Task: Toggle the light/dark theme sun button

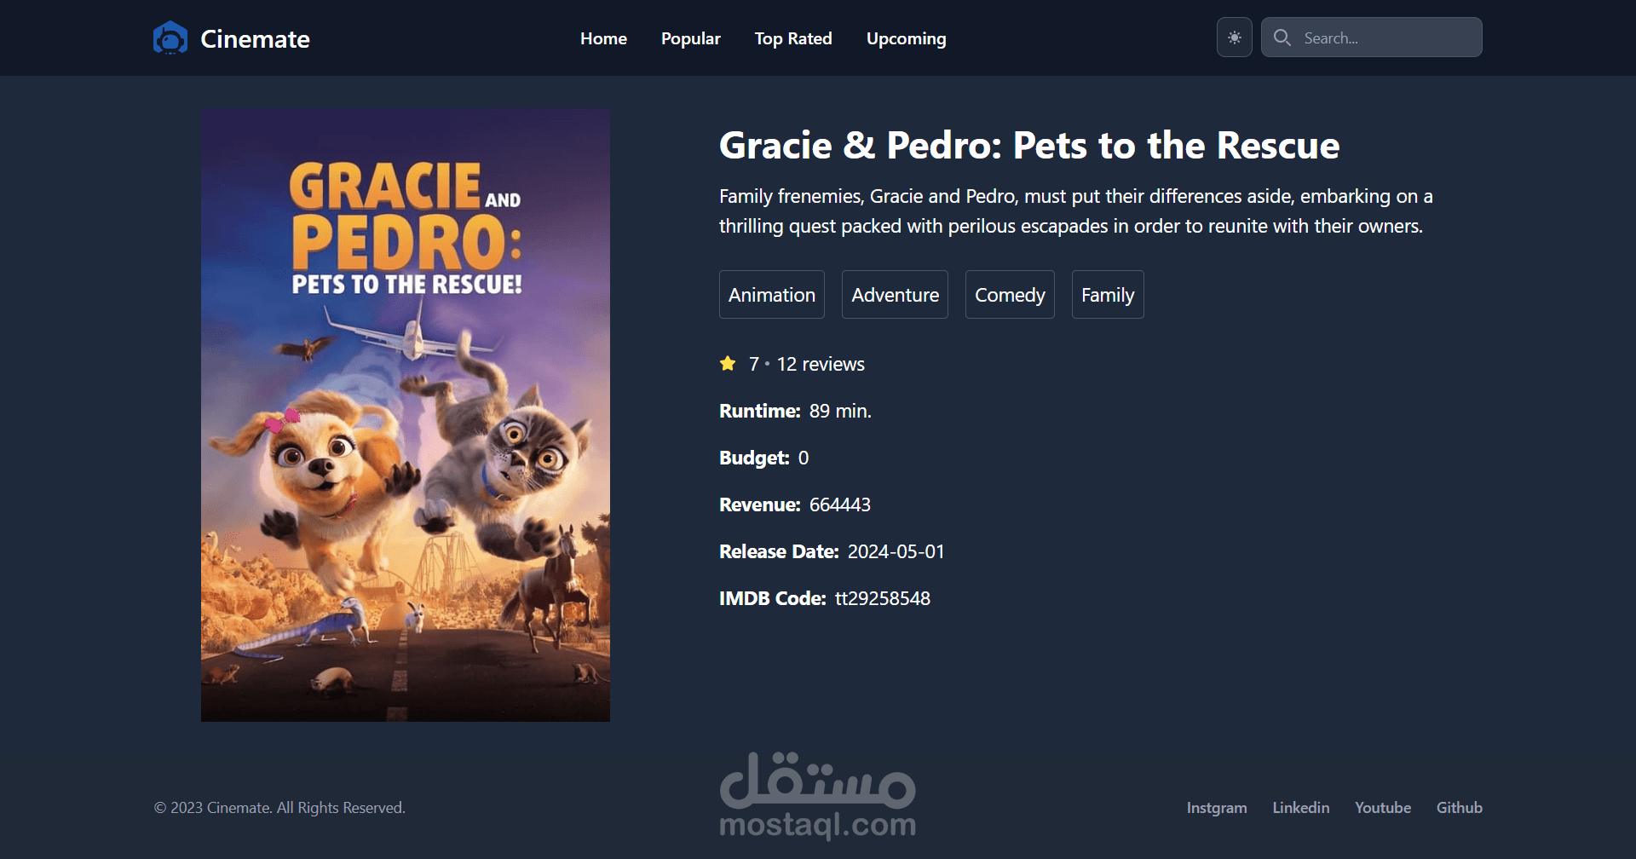Action: 1234,37
